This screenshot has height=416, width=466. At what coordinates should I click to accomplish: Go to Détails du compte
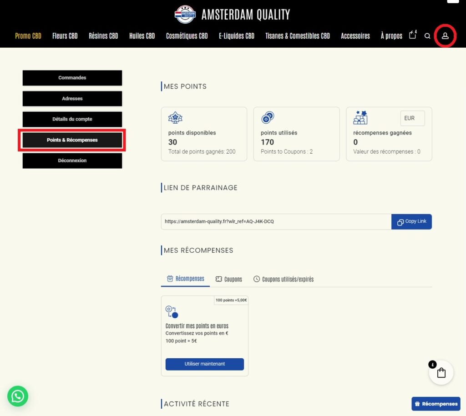(72, 119)
